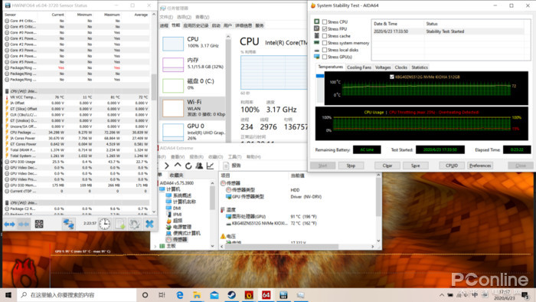Viewport: 536px width, 302px height.
Task: Open HWiNFO network monitors icon
Action: 68,224
